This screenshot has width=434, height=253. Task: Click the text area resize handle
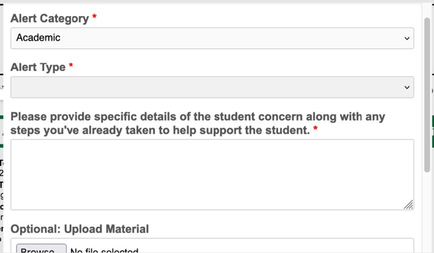(409, 205)
